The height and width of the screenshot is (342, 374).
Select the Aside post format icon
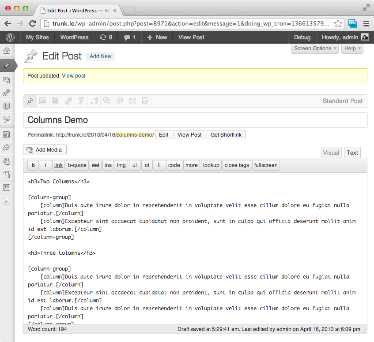click(145, 101)
